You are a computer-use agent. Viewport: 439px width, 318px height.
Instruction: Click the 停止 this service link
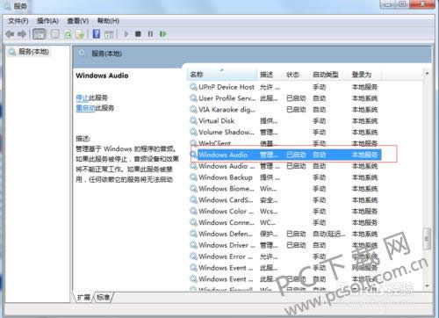tap(82, 98)
